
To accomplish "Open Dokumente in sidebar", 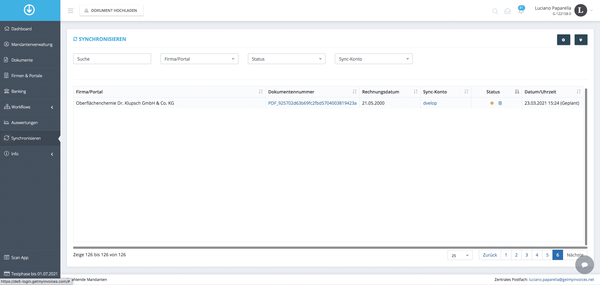I will coord(30,60).
